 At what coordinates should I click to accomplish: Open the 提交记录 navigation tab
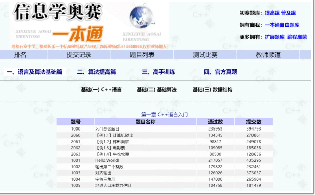(79, 55)
